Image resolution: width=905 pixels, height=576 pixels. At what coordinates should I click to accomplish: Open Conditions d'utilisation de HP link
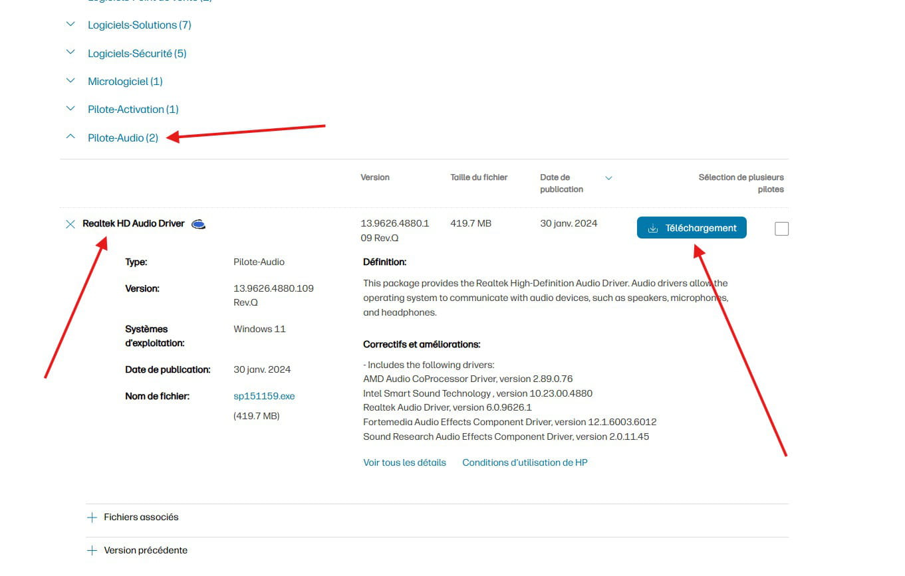pos(525,462)
